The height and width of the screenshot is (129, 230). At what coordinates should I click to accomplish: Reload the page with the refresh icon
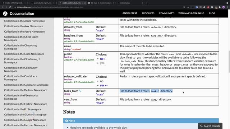point(10,7)
